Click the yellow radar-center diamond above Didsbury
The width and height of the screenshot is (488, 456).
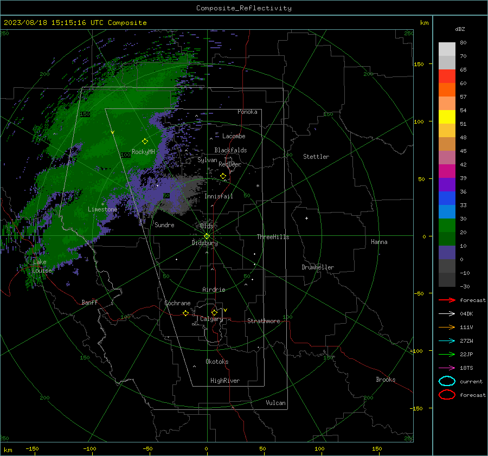click(207, 236)
